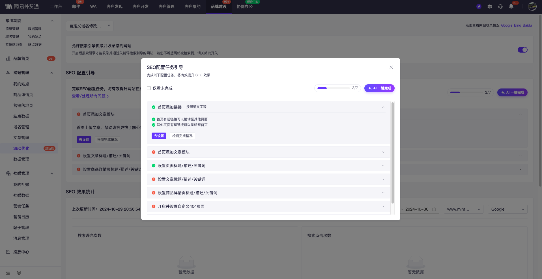The image size is (542, 279).
Task: Close the SEO配置任务引导 dialog
Action: (x=391, y=67)
